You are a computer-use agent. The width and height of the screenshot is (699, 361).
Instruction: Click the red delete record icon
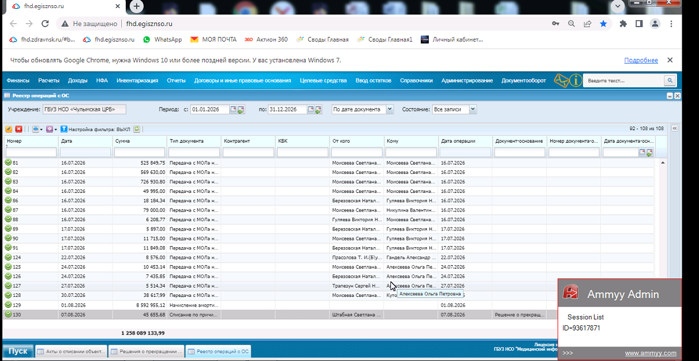point(18,129)
